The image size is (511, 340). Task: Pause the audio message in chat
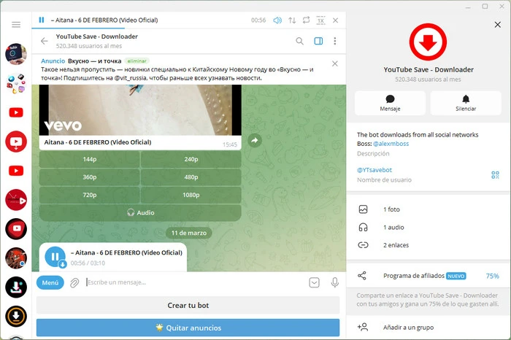(x=55, y=257)
